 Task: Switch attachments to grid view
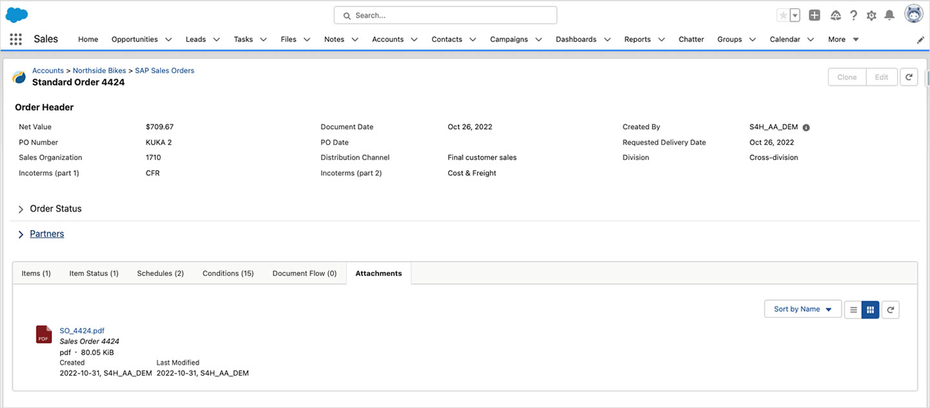[x=871, y=309]
